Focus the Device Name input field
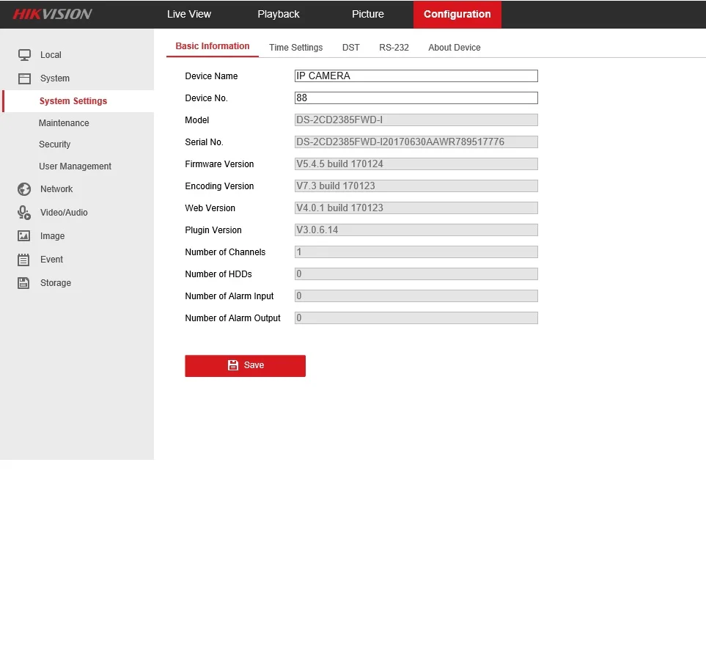706x660 pixels. [416, 76]
